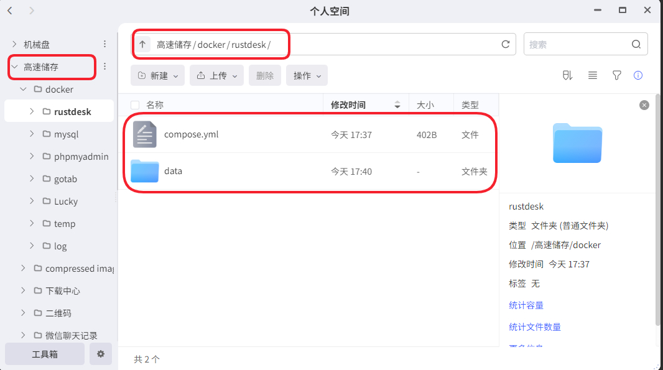Click the 删除 button

pyautogui.click(x=265, y=75)
